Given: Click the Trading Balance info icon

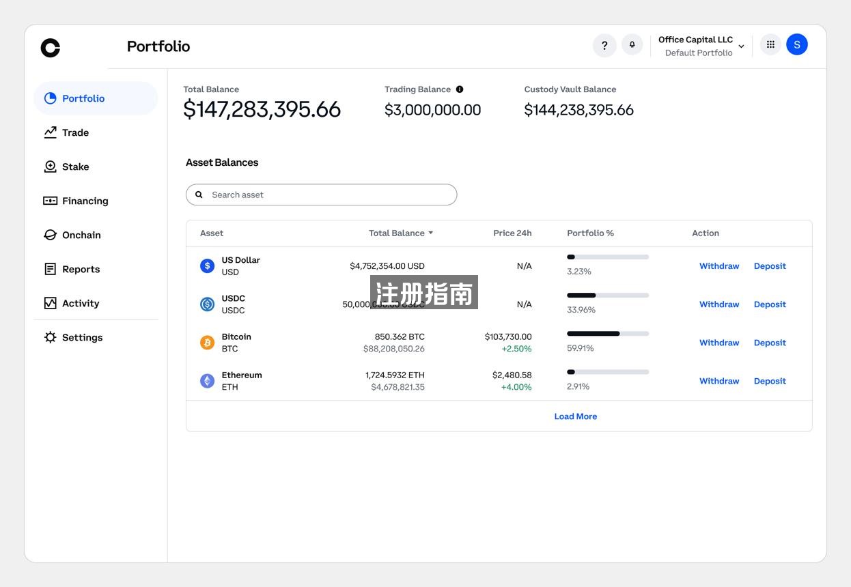Looking at the screenshot, I should [460, 89].
